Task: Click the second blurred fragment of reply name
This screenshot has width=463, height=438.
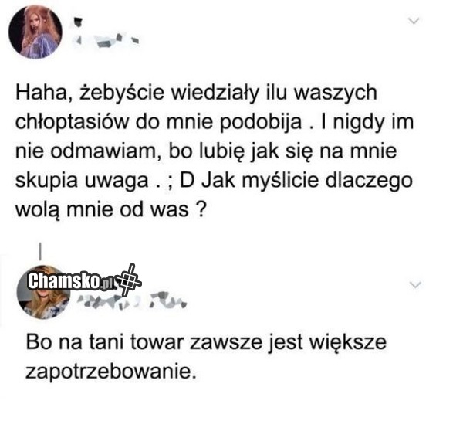Action: 168,300
